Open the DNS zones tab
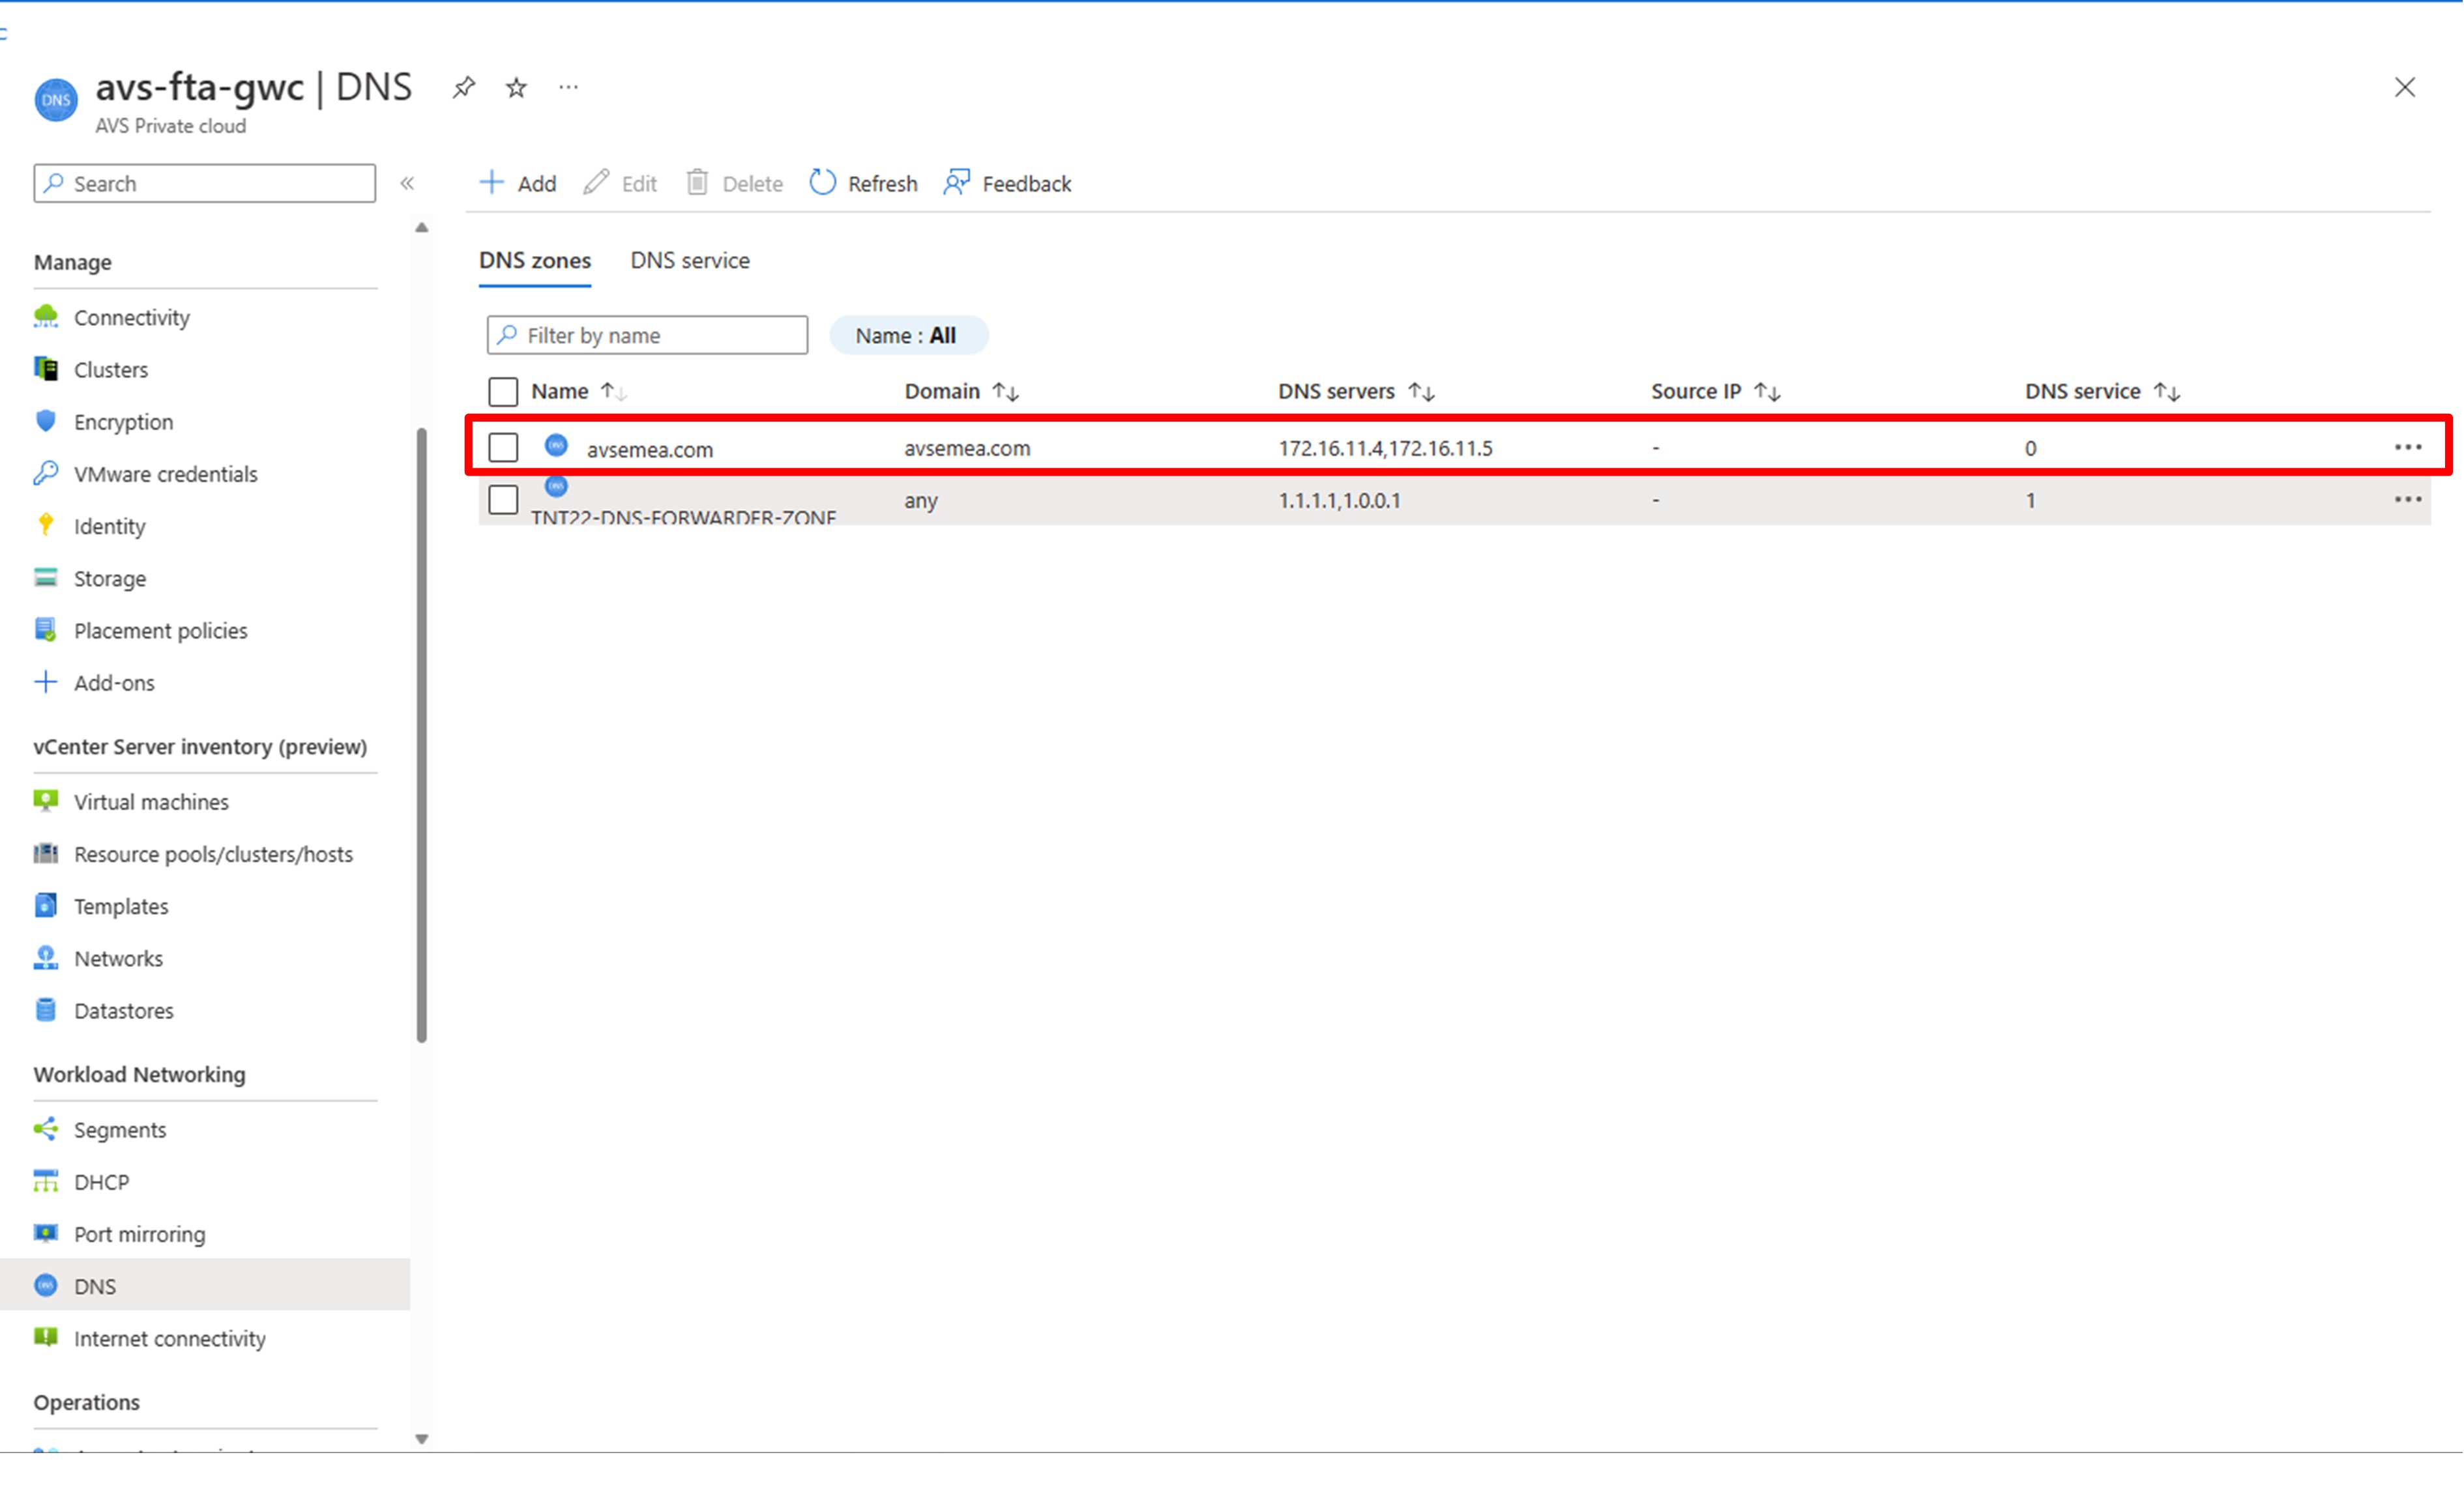 coord(535,260)
